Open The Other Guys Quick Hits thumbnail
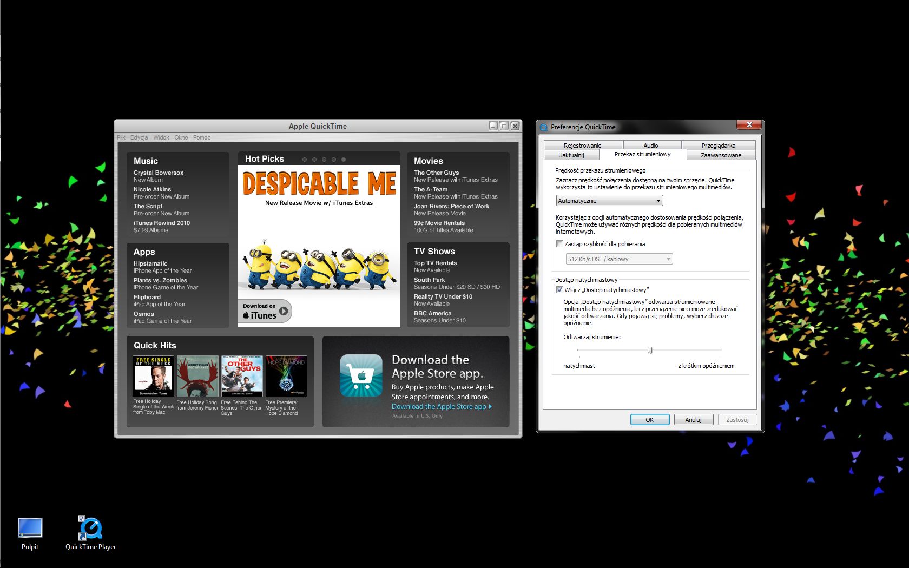The image size is (909, 568). pyautogui.click(x=242, y=376)
